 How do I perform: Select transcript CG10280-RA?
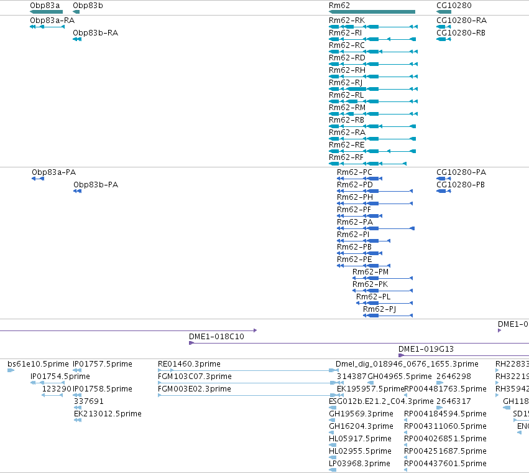(444, 27)
